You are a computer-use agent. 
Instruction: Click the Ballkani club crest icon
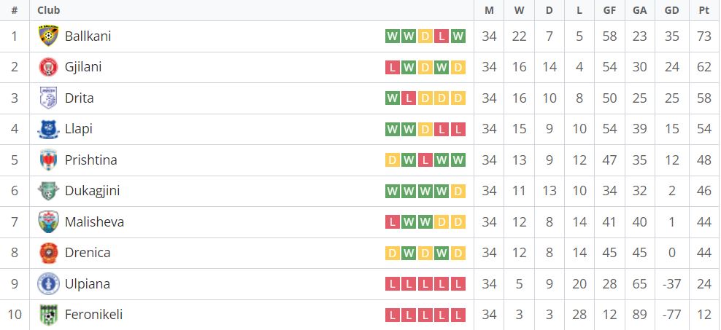point(48,36)
